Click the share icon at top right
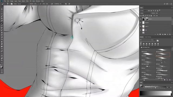Image resolution: width=173 pixels, height=97 pixels. coord(171,4)
